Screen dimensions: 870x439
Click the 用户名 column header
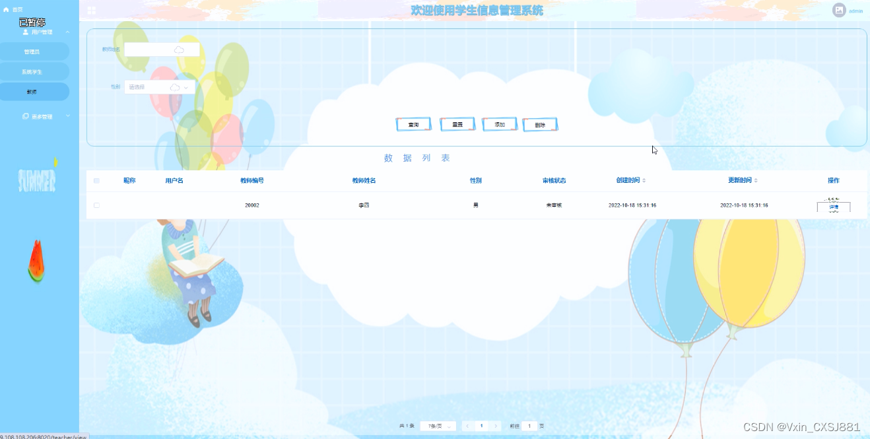174,180
